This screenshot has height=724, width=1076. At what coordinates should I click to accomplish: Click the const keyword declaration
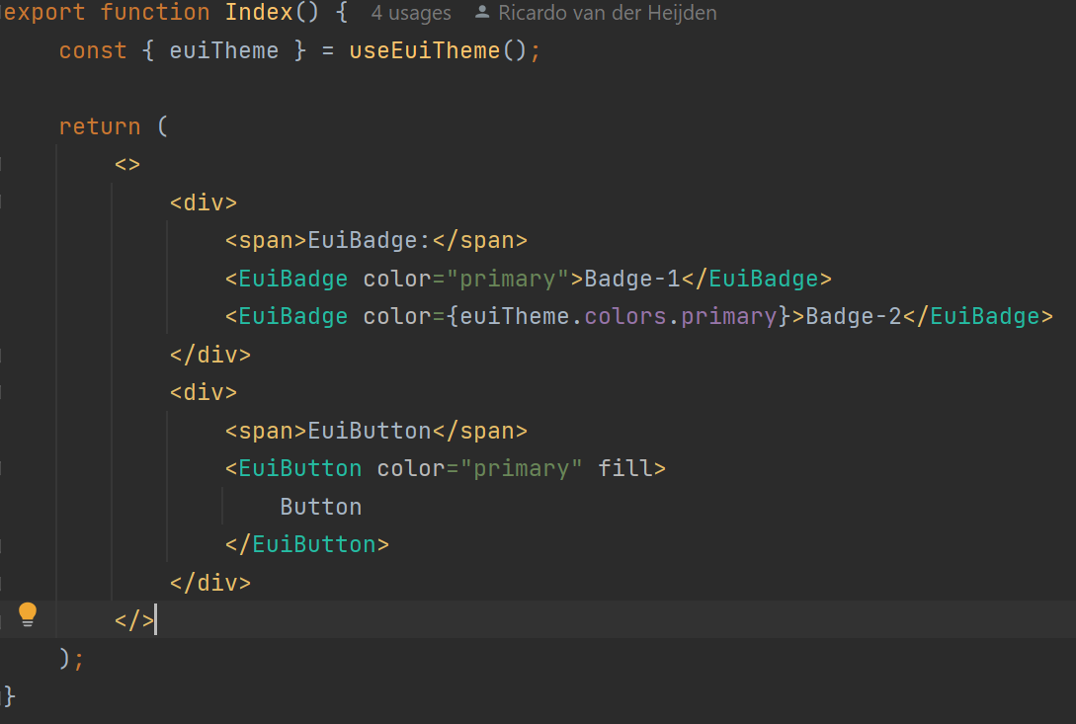coord(93,49)
